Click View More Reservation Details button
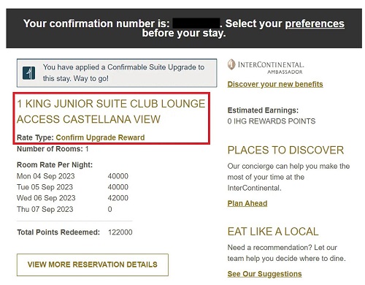This screenshot has width=365, height=285. 93,265
